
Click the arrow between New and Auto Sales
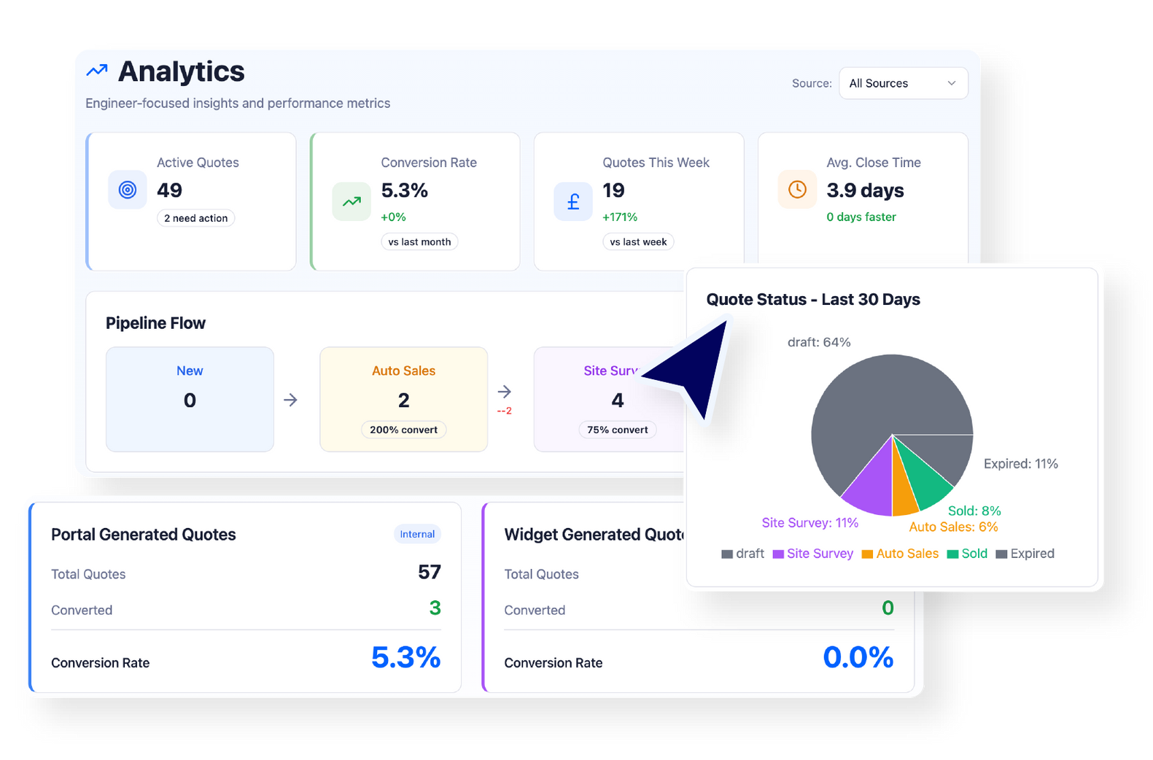(290, 400)
